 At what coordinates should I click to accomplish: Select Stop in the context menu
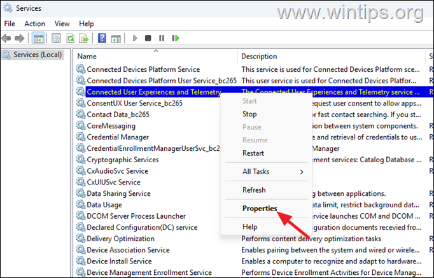coord(249,114)
